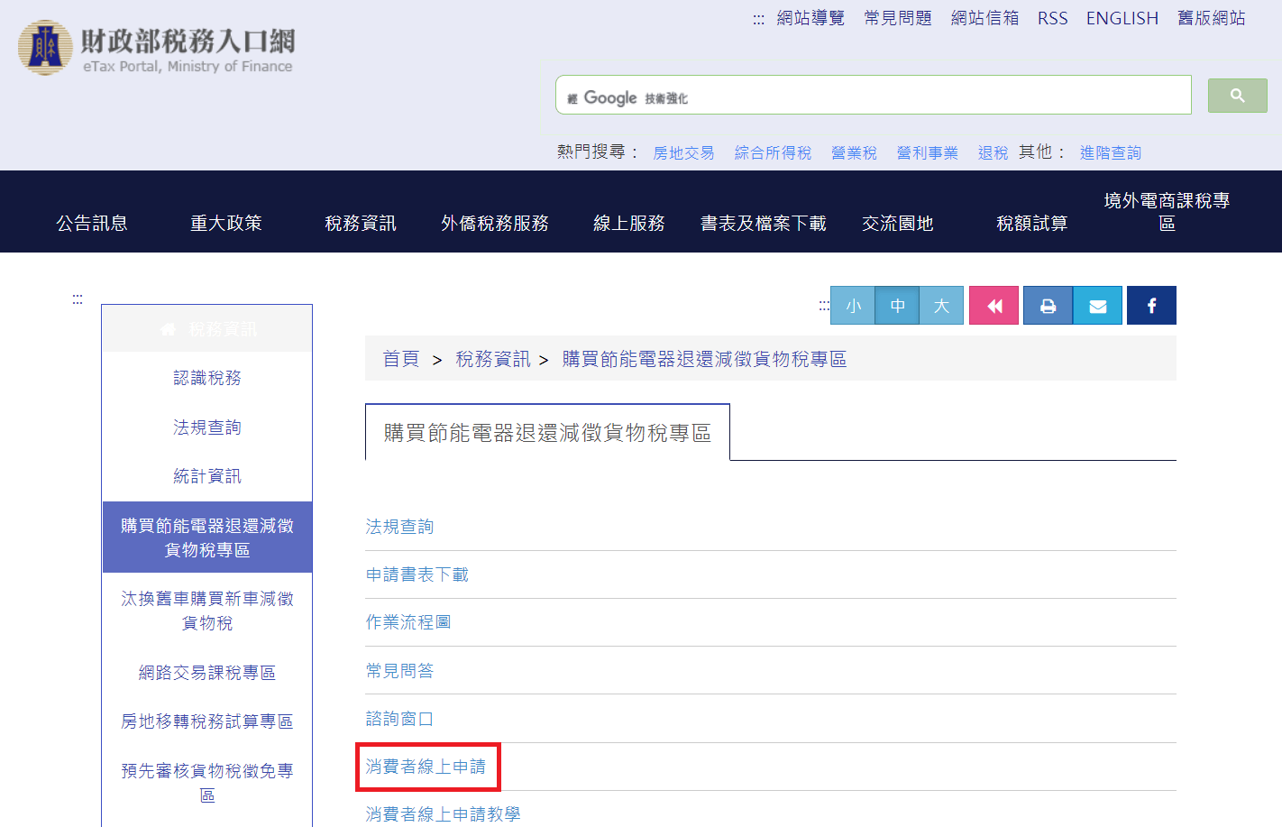The width and height of the screenshot is (1282, 827).
Task: Expand the 公告訊息 navigation menu
Action: [92, 223]
